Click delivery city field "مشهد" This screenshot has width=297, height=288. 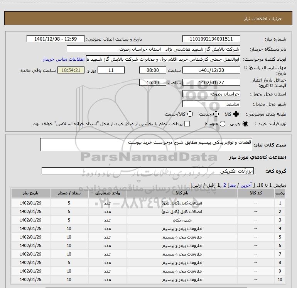coord(211,104)
